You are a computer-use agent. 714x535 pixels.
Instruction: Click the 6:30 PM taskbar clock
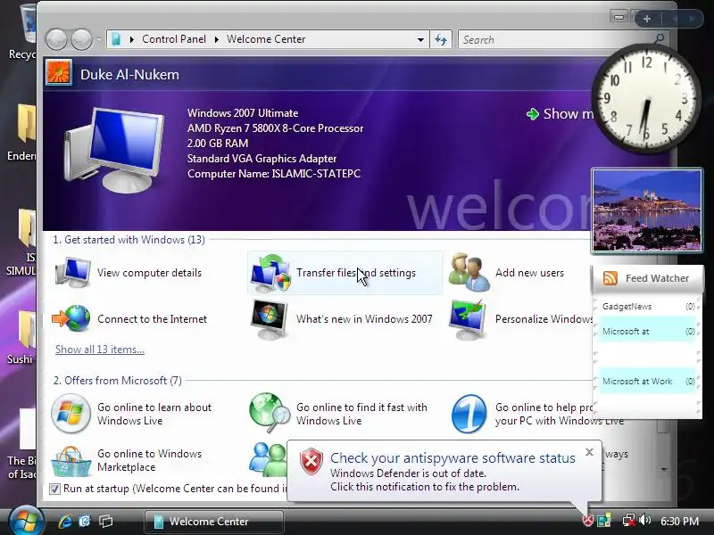679,521
